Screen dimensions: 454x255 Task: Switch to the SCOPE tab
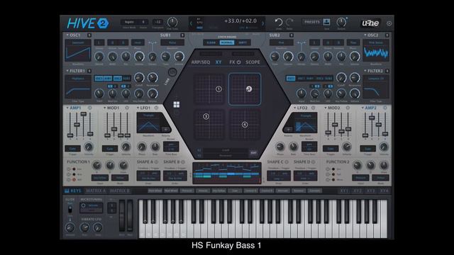pyautogui.click(x=253, y=62)
